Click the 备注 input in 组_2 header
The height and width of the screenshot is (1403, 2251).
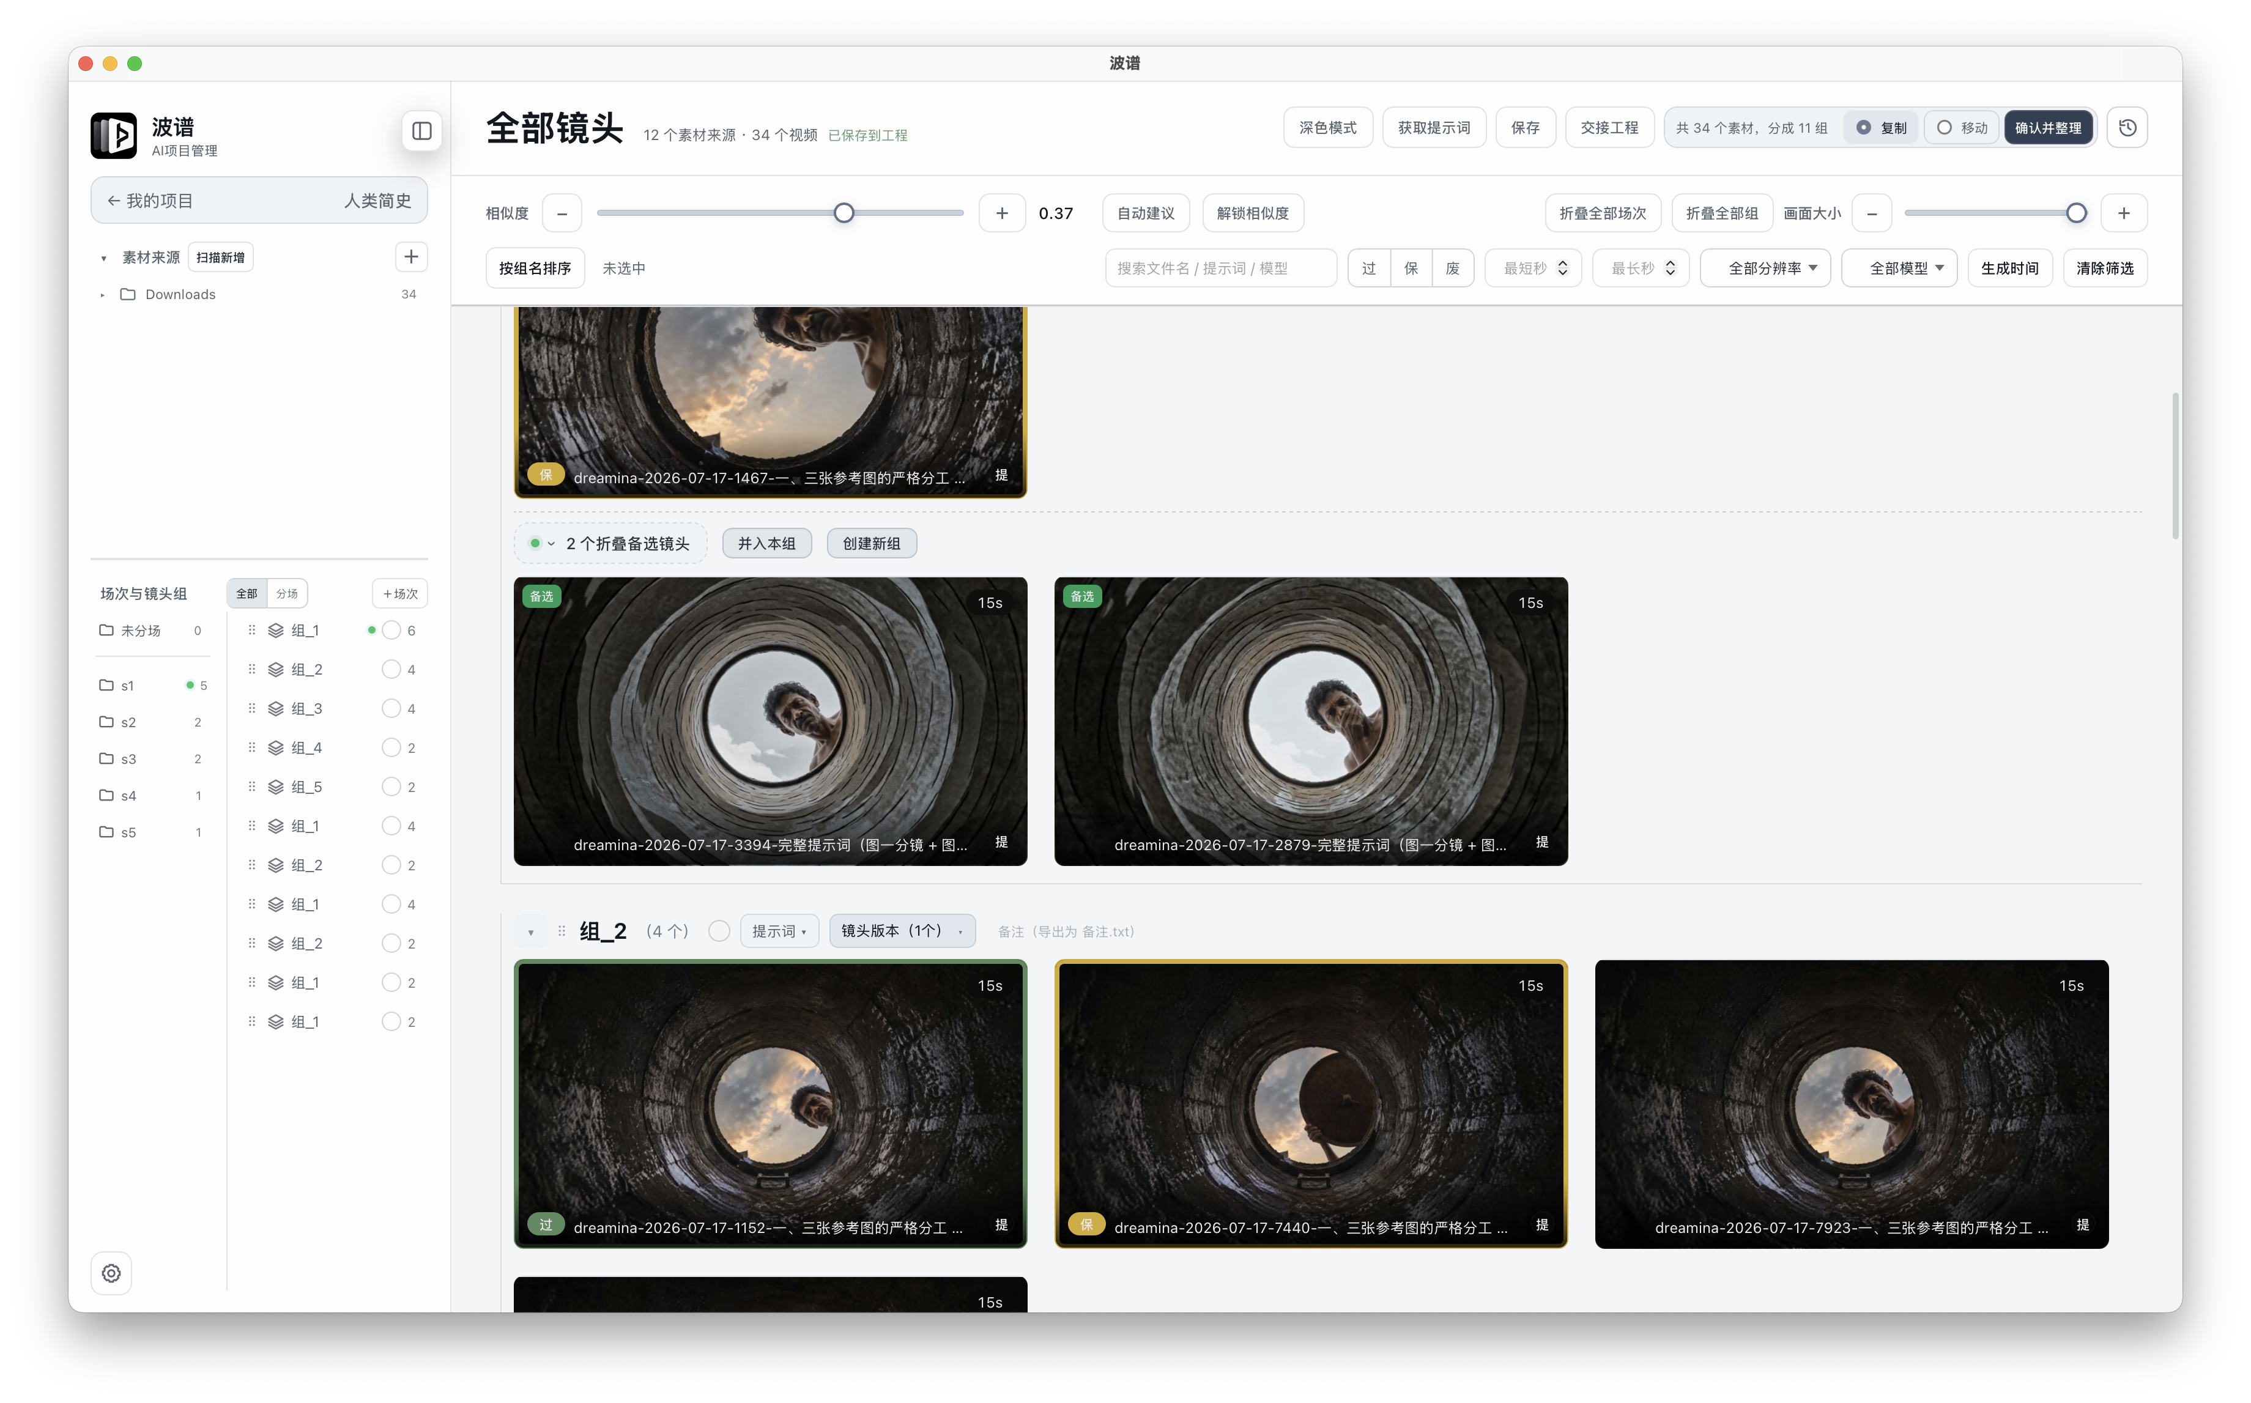pyautogui.click(x=1066, y=931)
